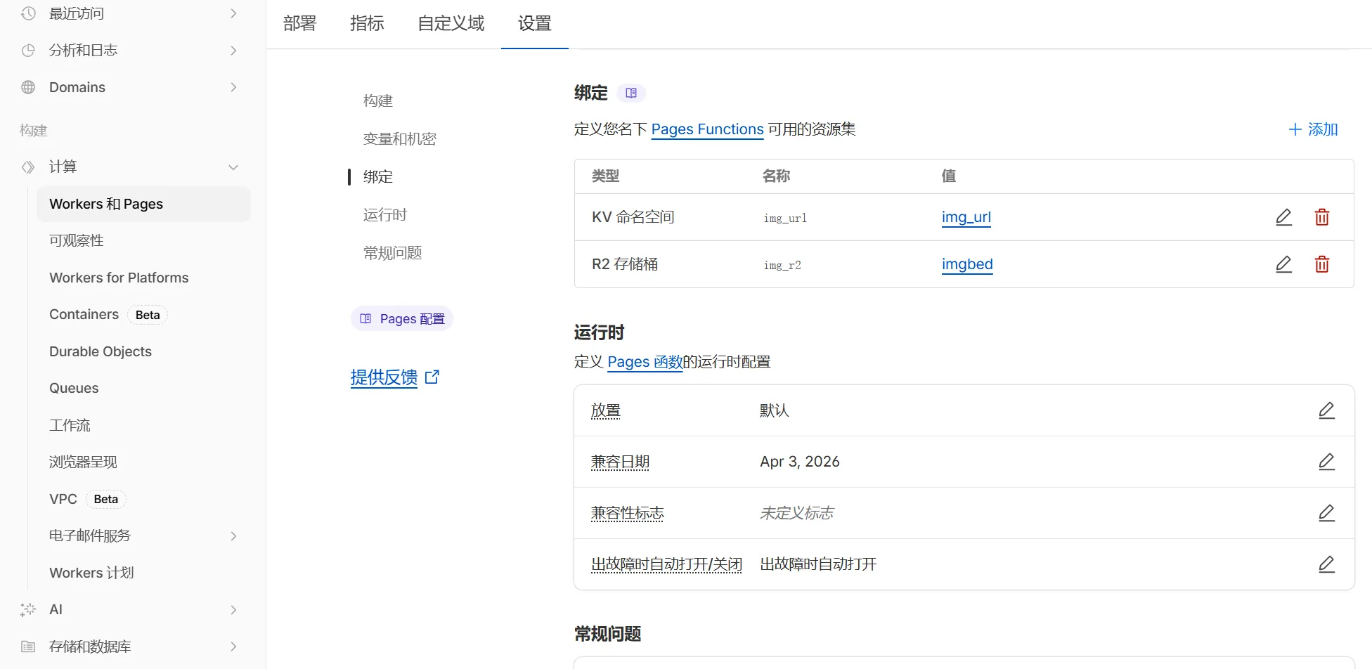1372x669 pixels.
Task: Click the 最近访问 clock icon
Action: pyautogui.click(x=28, y=13)
